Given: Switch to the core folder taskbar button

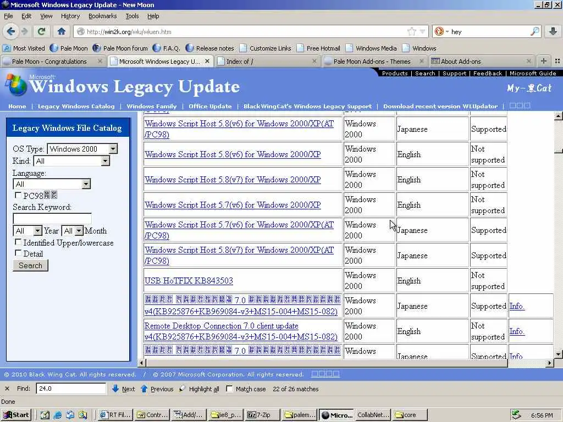Looking at the screenshot, I should tap(410, 415).
